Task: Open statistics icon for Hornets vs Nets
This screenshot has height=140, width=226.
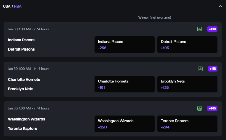Action: tap(200, 69)
